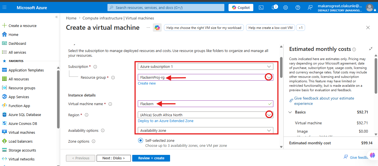Click the Copilot icon beside the page title

coord(157,28)
